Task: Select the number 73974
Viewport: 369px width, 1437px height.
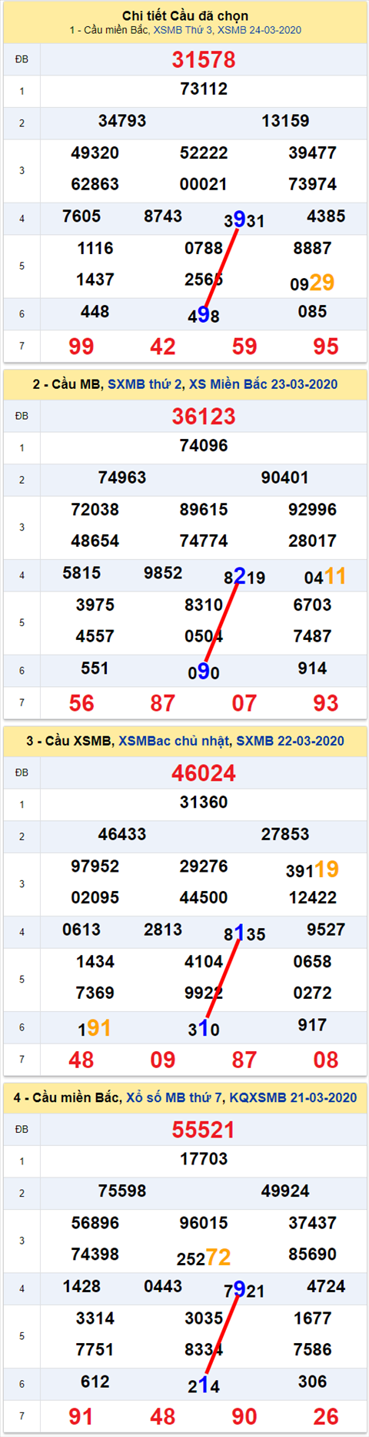Action: coord(312,184)
